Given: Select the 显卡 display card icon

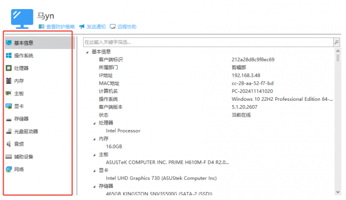Looking at the screenshot, I should coord(9,106).
